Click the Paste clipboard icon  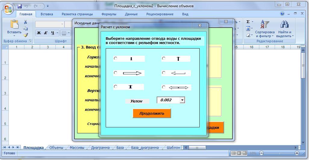tap(14, 25)
